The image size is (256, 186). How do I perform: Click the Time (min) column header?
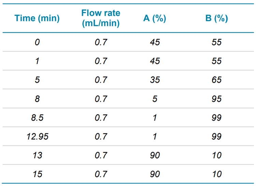[x=37, y=18]
